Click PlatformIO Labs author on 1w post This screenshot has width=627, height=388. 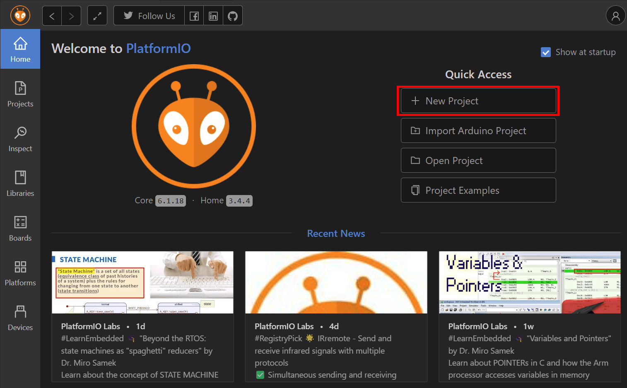478,326
